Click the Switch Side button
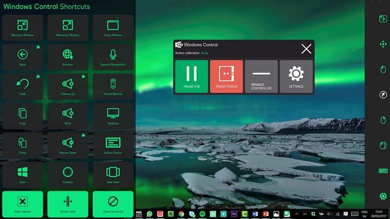 point(68,204)
